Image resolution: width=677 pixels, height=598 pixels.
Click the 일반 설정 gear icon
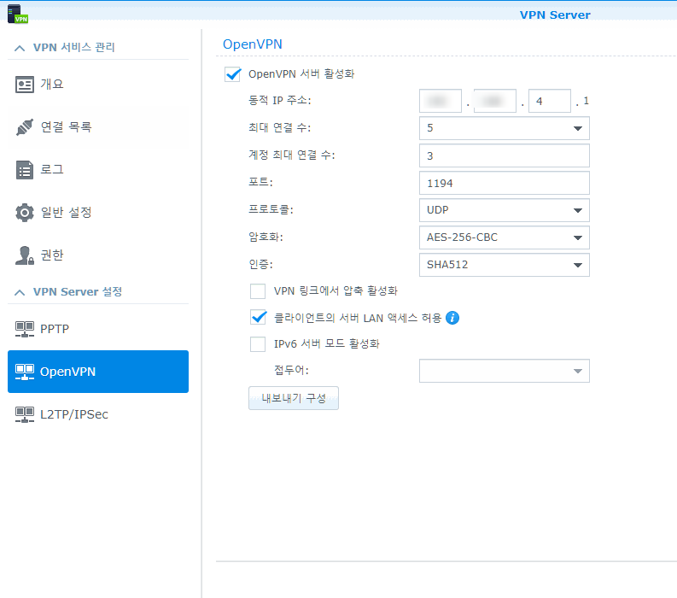pyautogui.click(x=25, y=213)
